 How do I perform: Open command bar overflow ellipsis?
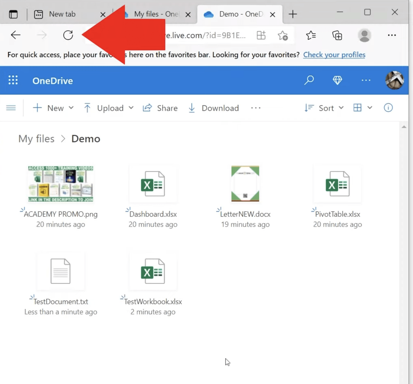[256, 108]
